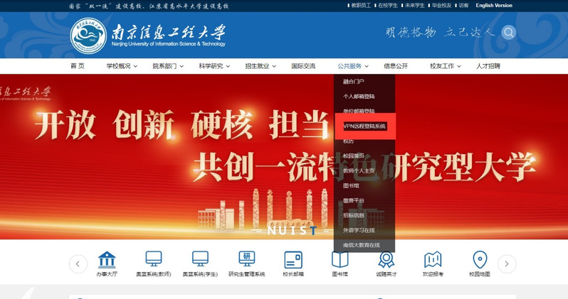Open the 欢迎报考 map icon

pos(433,260)
